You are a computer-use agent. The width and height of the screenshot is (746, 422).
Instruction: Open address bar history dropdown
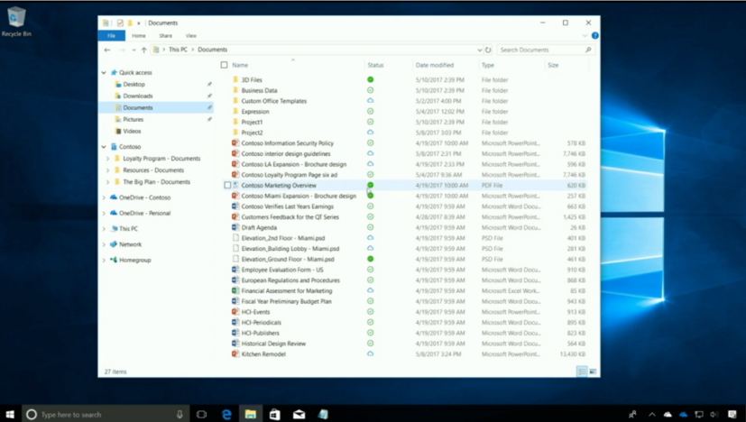coord(479,50)
